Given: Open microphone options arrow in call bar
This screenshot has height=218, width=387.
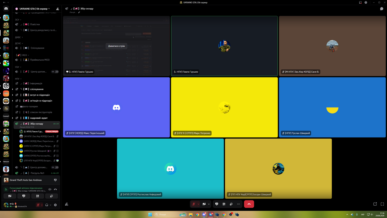Looking at the screenshot, I should (x=198, y=204).
